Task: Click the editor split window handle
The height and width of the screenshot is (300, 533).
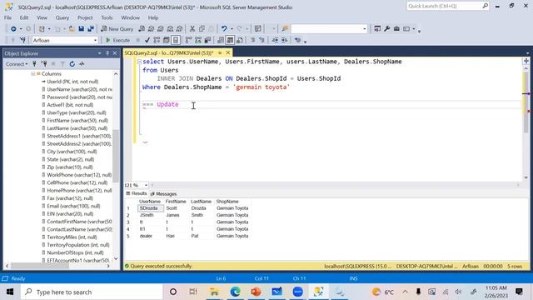Action: (526, 61)
